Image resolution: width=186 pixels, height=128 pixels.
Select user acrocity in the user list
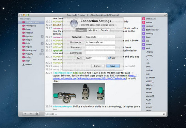pos(149,107)
